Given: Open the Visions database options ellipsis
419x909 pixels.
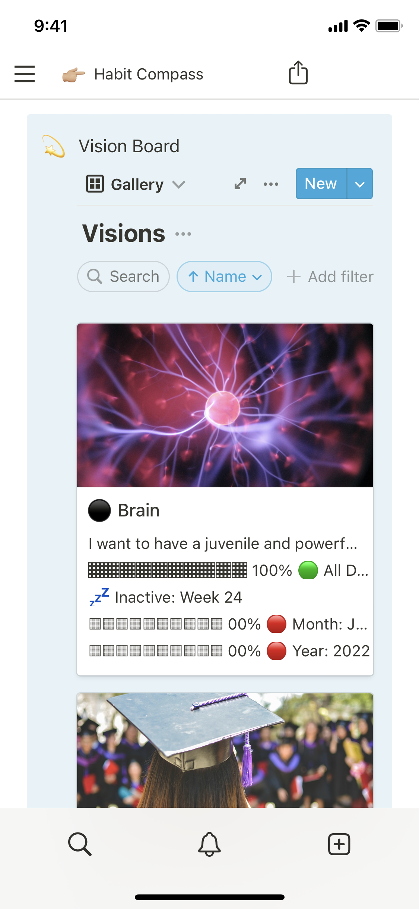Looking at the screenshot, I should pyautogui.click(x=183, y=234).
